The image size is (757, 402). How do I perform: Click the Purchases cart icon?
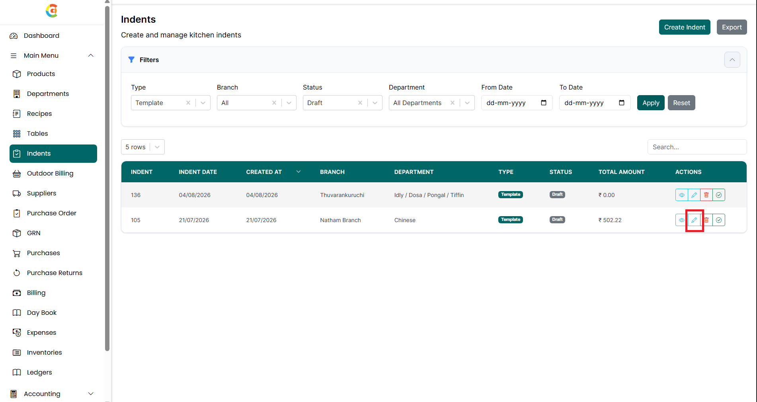17,253
